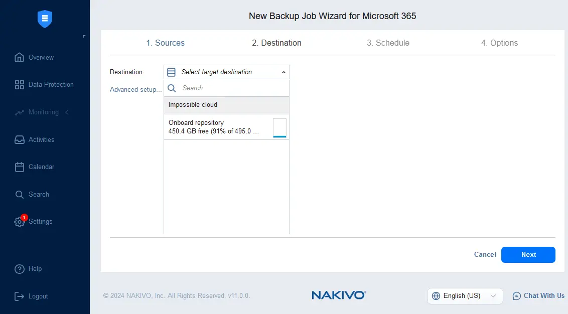Open Overview from the sidebar
Viewport: 568px width, 314px height.
tap(41, 57)
